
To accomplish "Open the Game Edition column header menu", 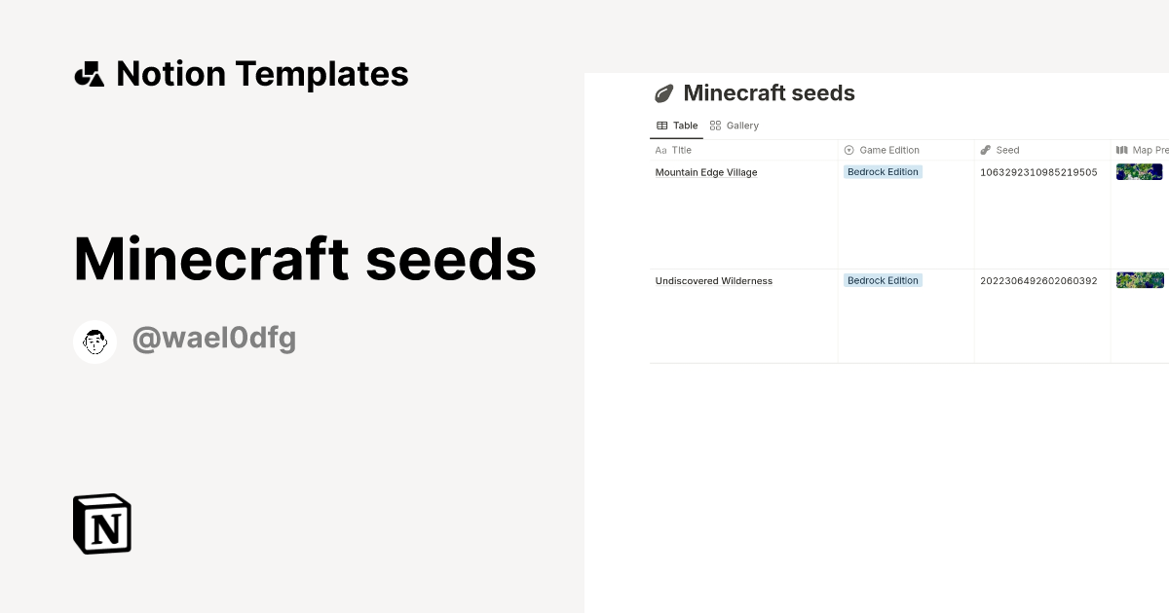I will point(889,150).
